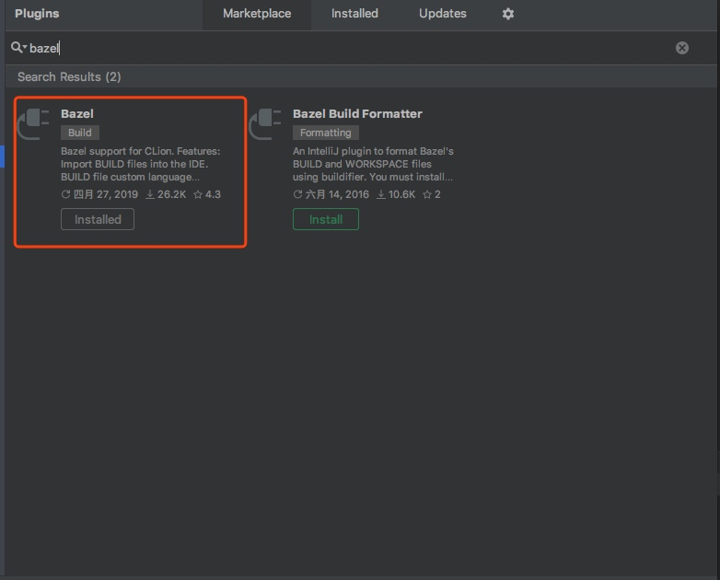Open the Bazel plugin title
This screenshot has height=580, width=720.
tap(77, 114)
